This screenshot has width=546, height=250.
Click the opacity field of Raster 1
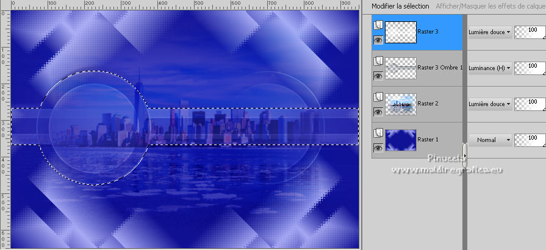tap(530, 140)
